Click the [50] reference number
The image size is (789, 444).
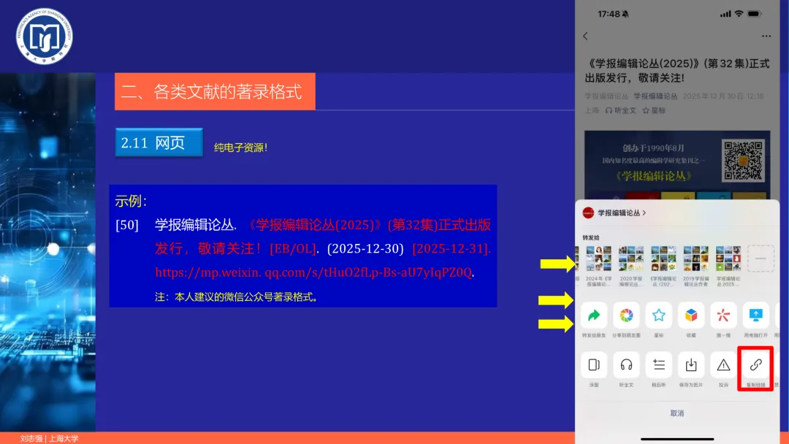(x=127, y=225)
